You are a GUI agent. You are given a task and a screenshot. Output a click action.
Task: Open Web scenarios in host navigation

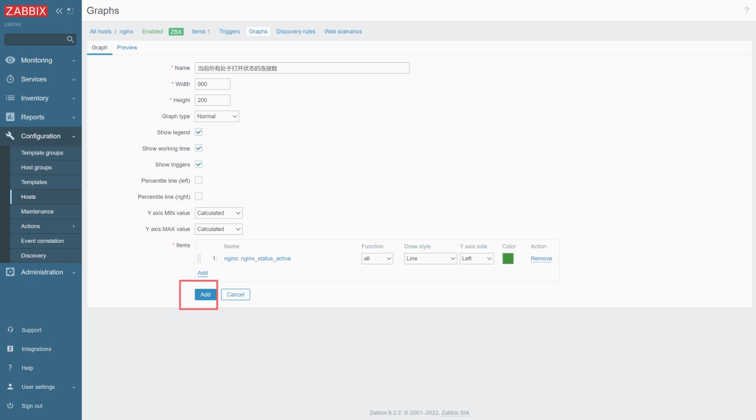pyautogui.click(x=343, y=32)
